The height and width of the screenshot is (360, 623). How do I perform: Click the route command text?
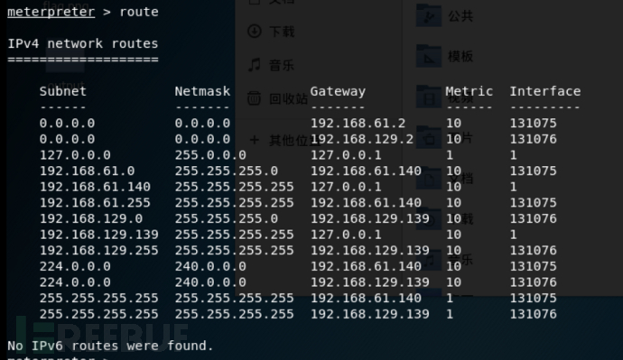coord(139,12)
